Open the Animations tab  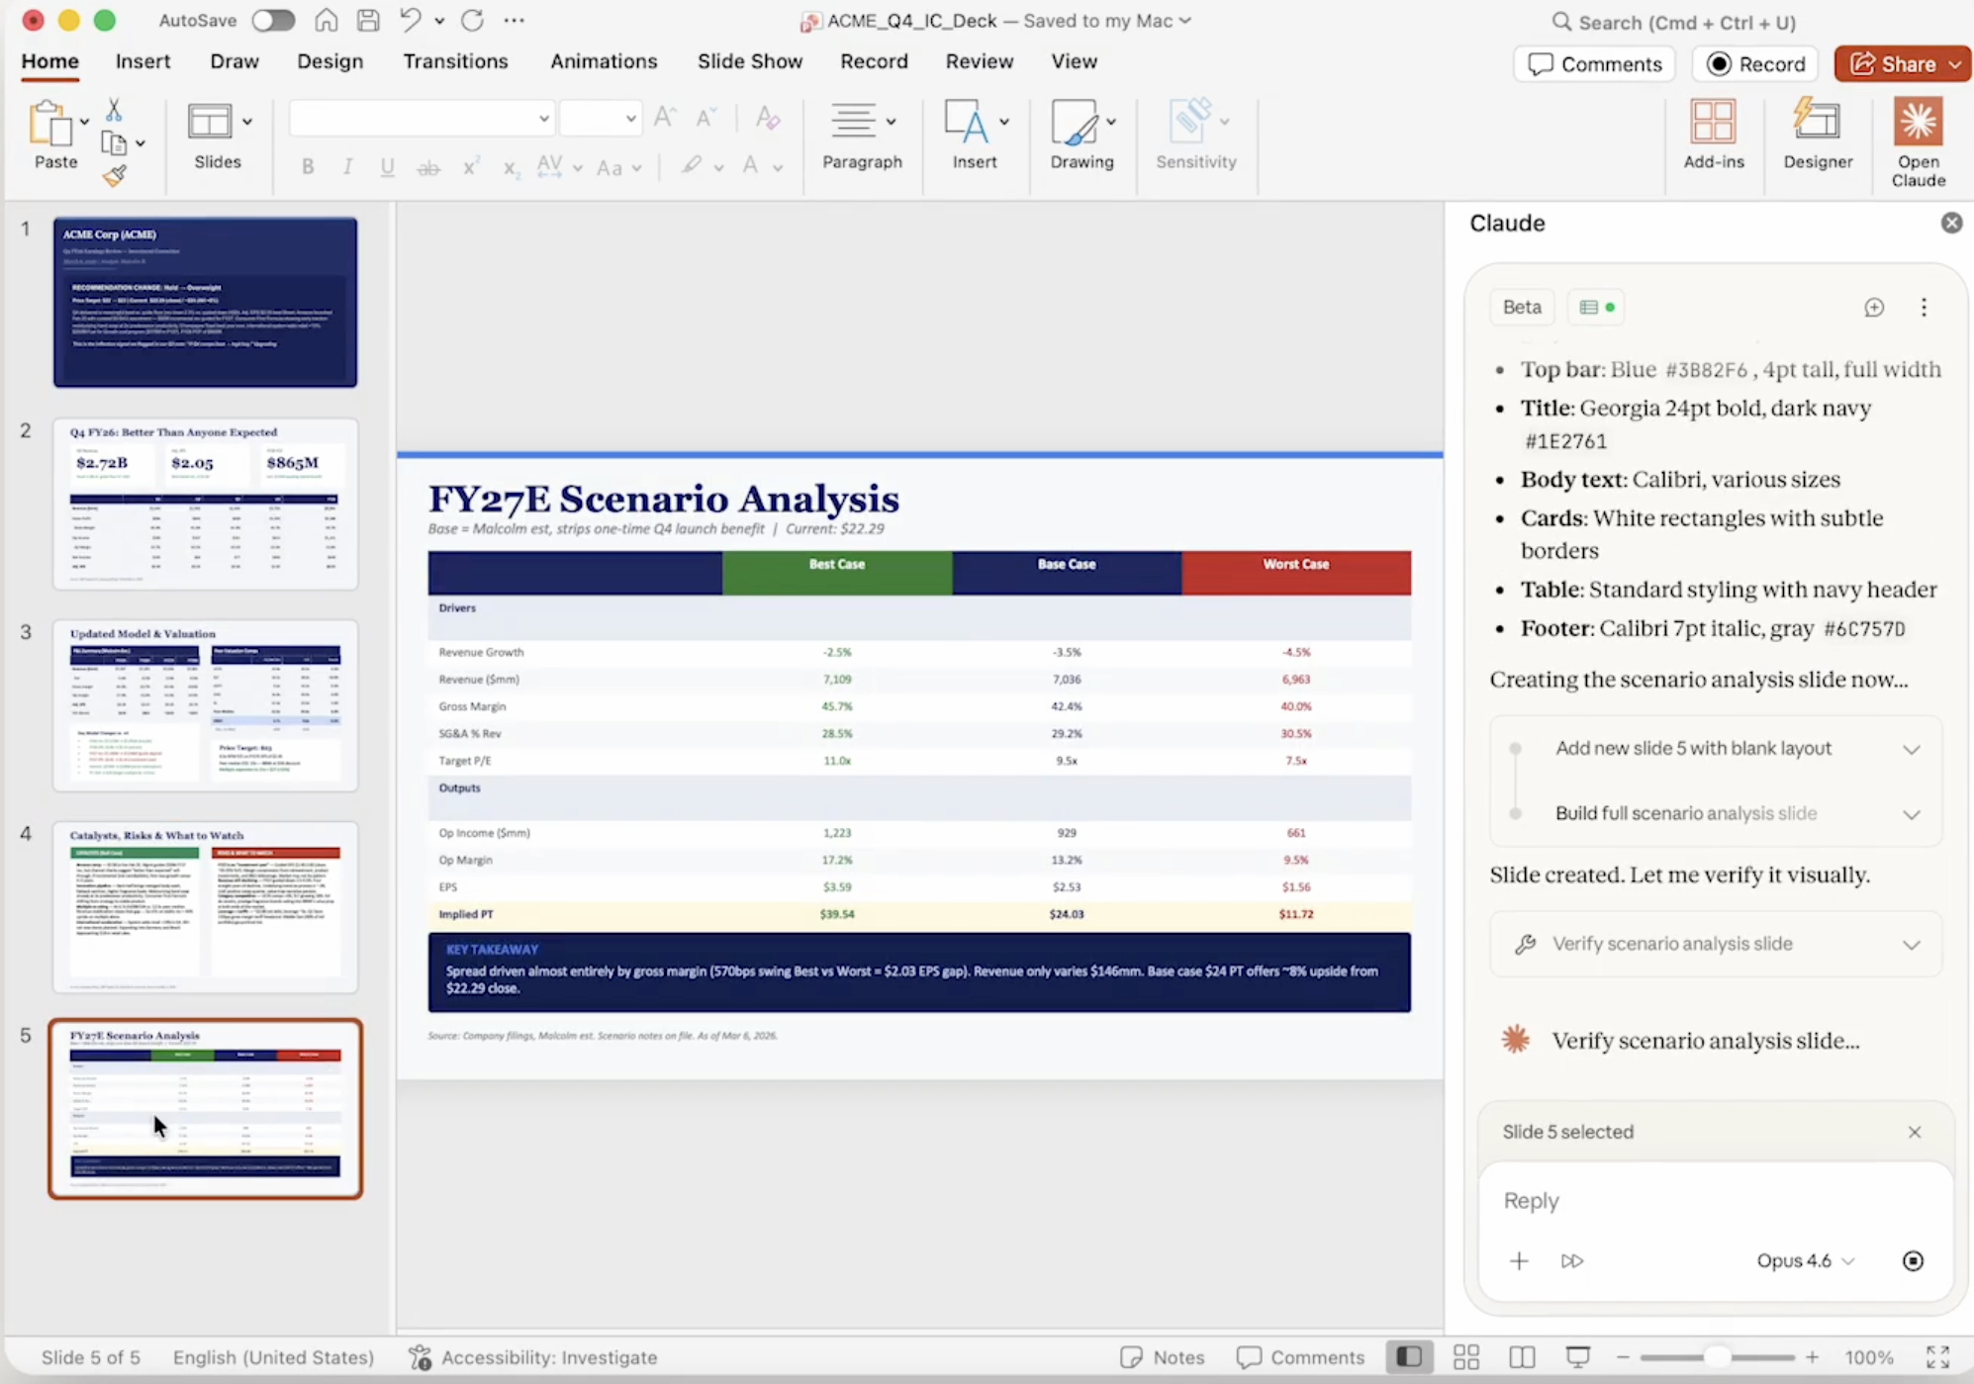click(x=604, y=61)
